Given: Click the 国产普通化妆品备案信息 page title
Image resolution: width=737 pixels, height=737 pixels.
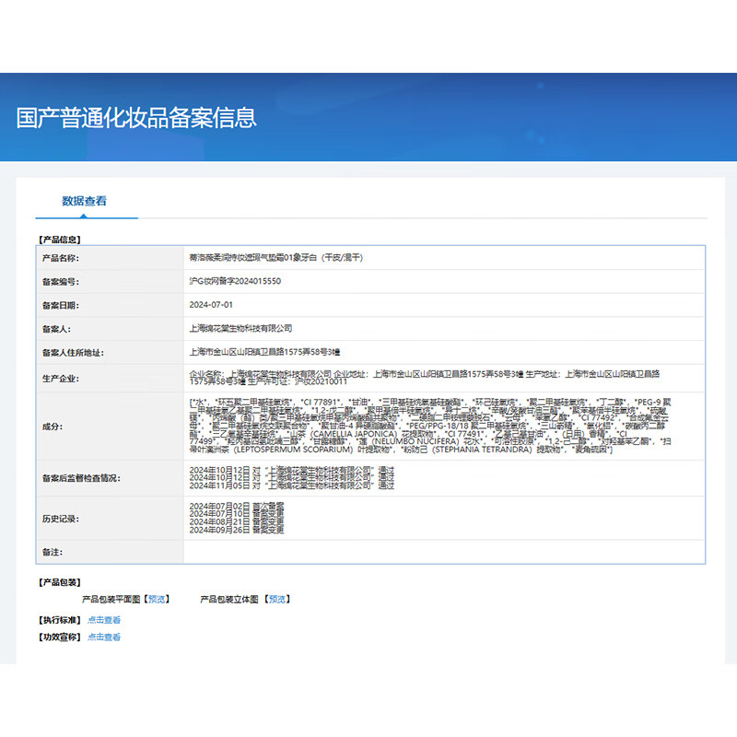Looking at the screenshot, I should pyautogui.click(x=136, y=117).
